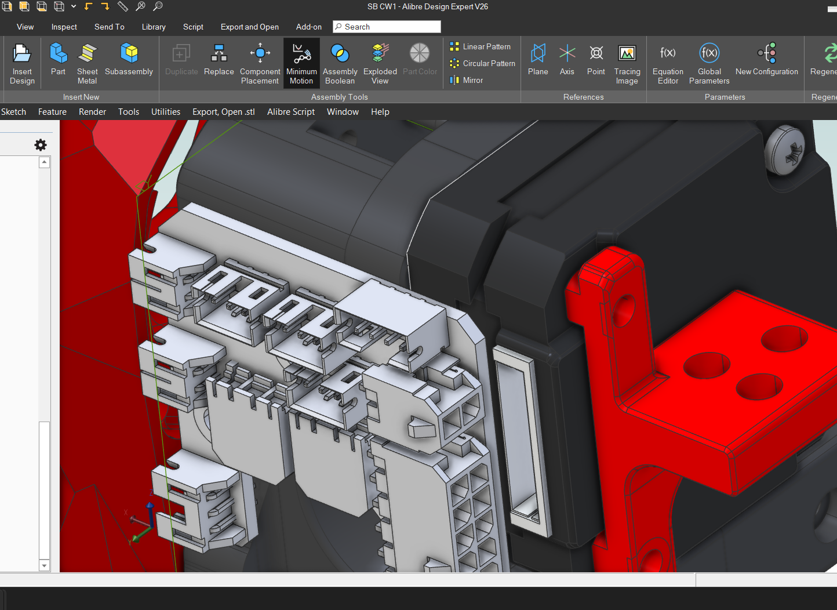
Task: Click the explorer panel settings gear
Action: click(x=41, y=145)
